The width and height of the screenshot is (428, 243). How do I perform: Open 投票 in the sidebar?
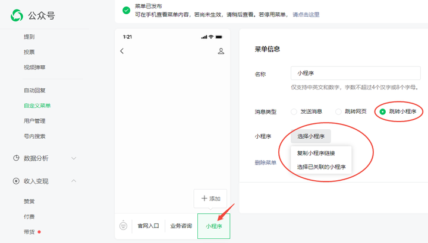29,52
